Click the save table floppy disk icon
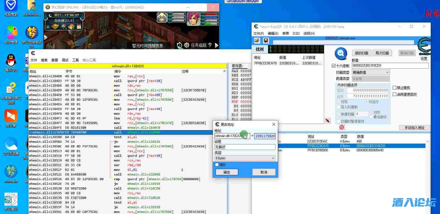 point(266,41)
